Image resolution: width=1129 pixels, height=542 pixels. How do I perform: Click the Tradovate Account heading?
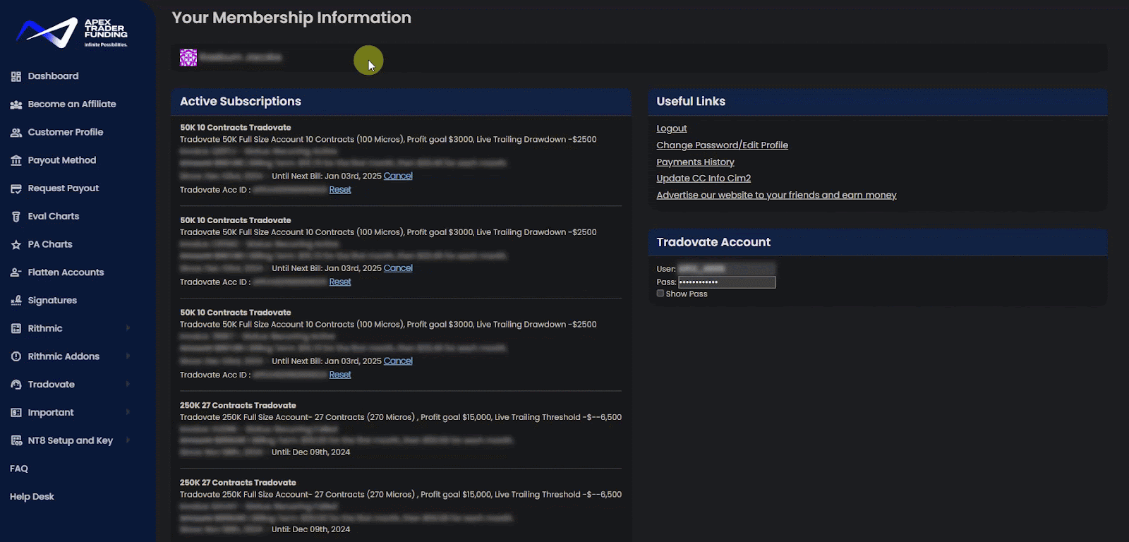pos(713,242)
